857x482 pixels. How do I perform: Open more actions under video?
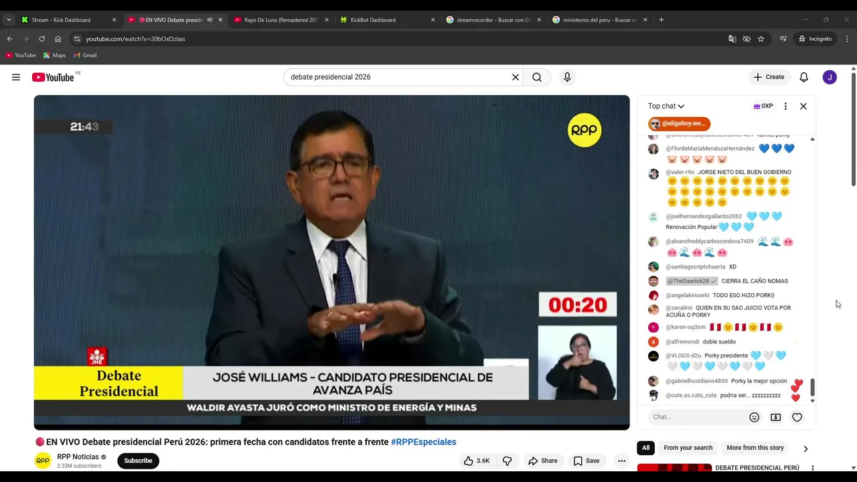(621, 461)
